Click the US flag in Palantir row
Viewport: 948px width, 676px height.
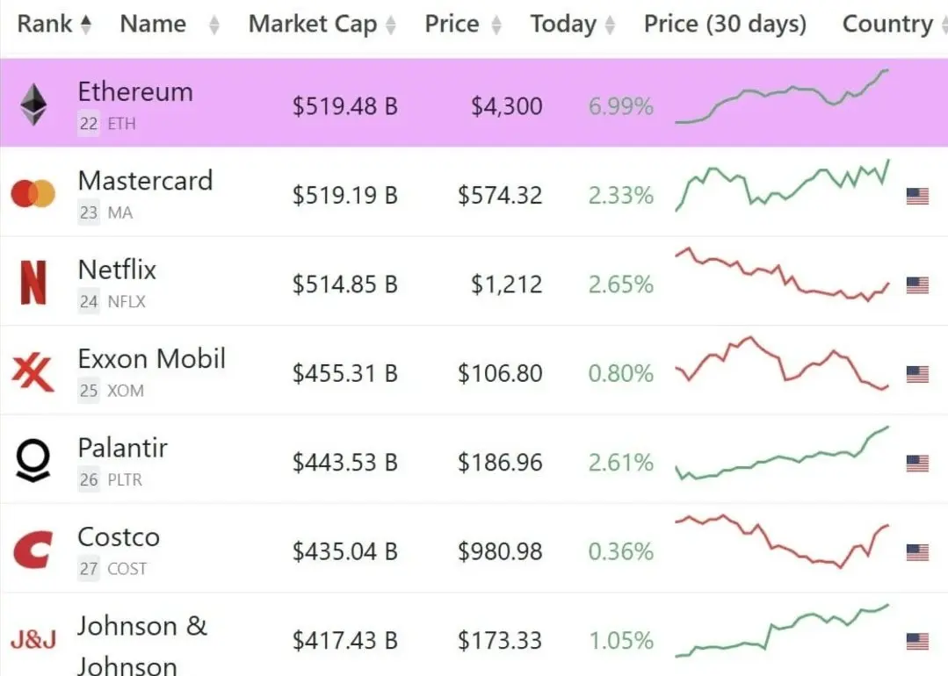pyautogui.click(x=917, y=464)
